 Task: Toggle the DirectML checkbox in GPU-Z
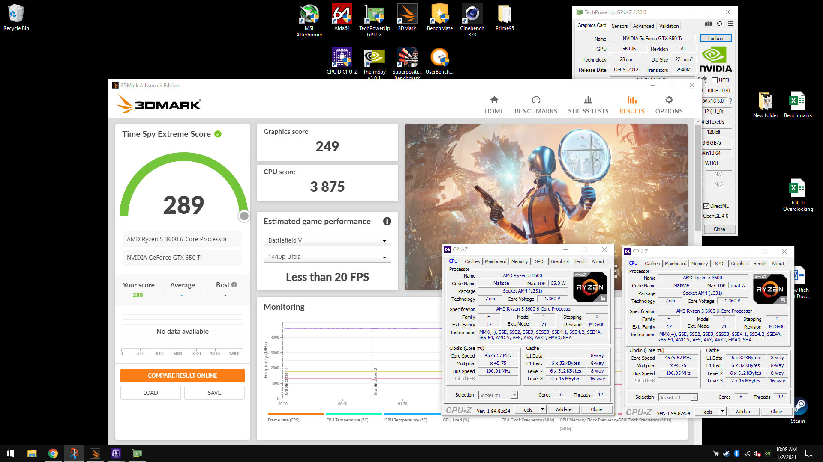[706, 206]
